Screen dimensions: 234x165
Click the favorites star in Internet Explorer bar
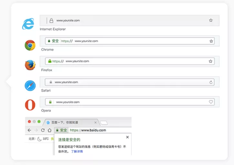coord(211,20)
